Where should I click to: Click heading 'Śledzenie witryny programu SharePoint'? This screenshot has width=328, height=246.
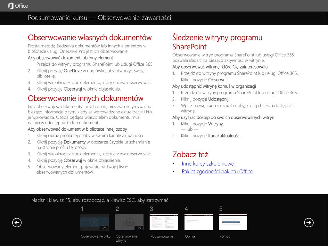[217, 42]
